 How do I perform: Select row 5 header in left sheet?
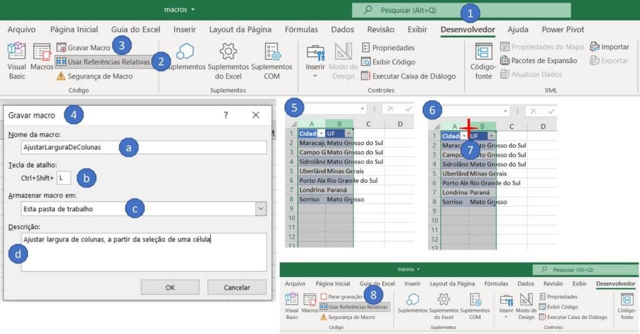[x=291, y=171]
